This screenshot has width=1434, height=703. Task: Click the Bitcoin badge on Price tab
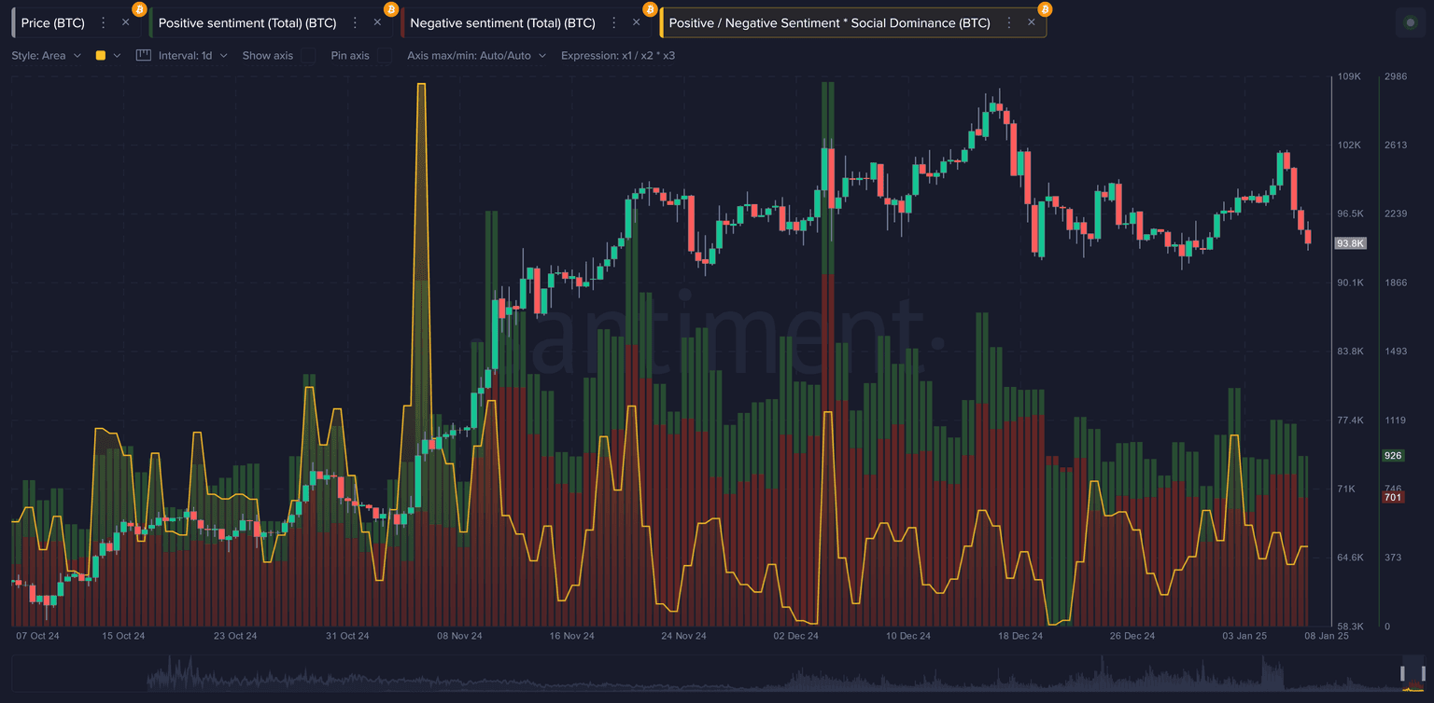(x=139, y=9)
